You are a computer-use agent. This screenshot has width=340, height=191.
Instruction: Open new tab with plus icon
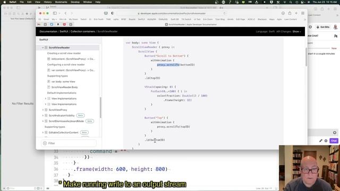click(296, 13)
